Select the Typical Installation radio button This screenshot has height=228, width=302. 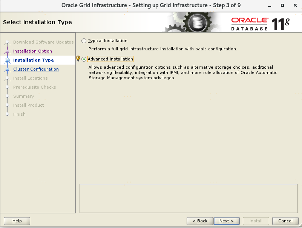click(x=84, y=41)
